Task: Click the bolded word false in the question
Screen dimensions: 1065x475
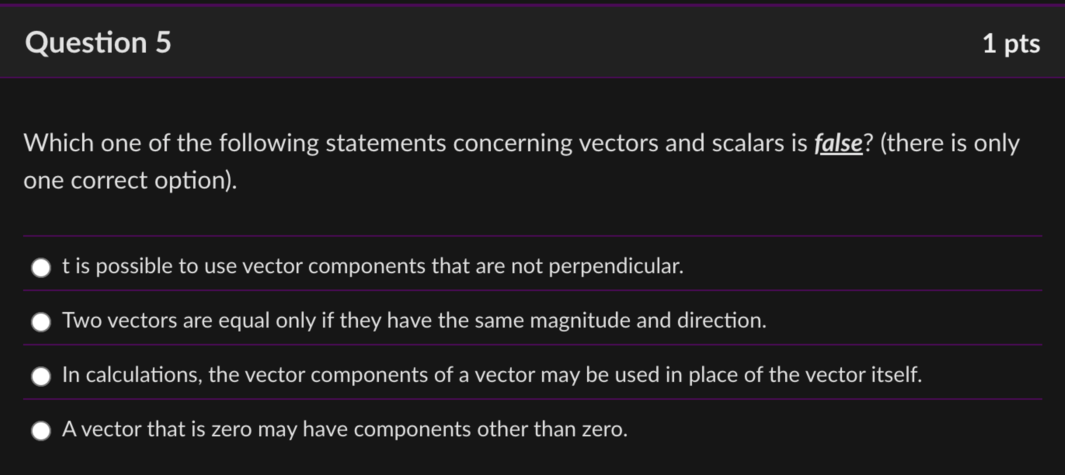Action: pos(840,143)
